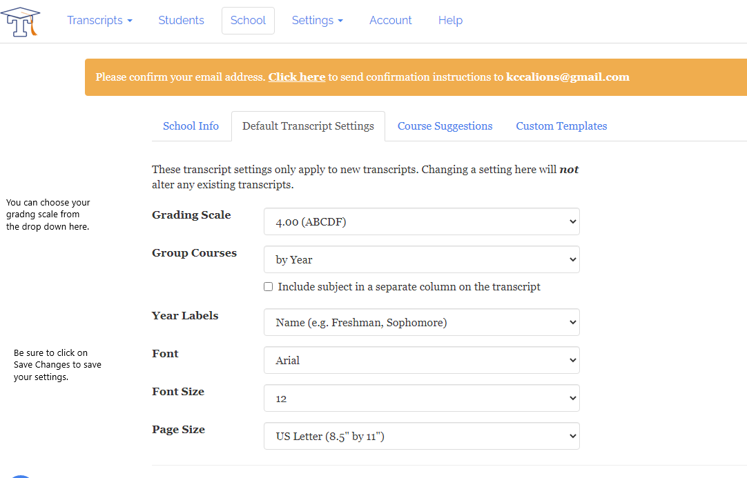Viewport: 747px width, 478px height.
Task: Switch to the School Info tab
Action: (x=191, y=126)
